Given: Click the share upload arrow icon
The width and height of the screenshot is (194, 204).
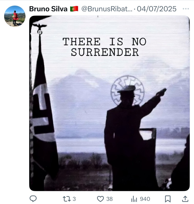Looking at the screenshot, I should 185,199.
